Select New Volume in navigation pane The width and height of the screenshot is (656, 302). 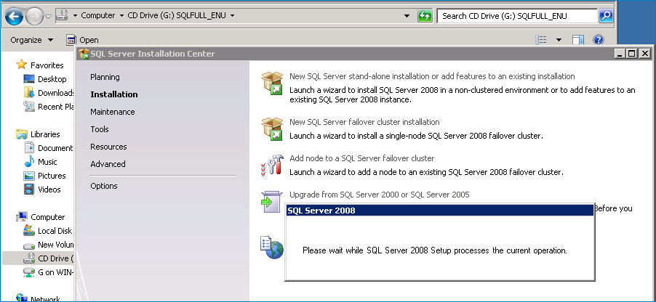56,245
